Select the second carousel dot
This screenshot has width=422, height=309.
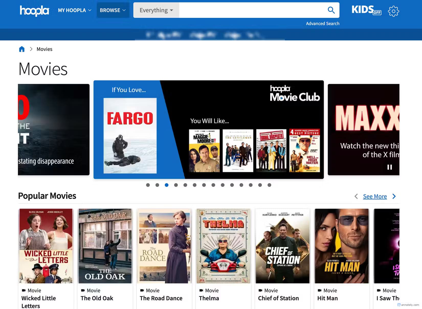[x=157, y=185]
